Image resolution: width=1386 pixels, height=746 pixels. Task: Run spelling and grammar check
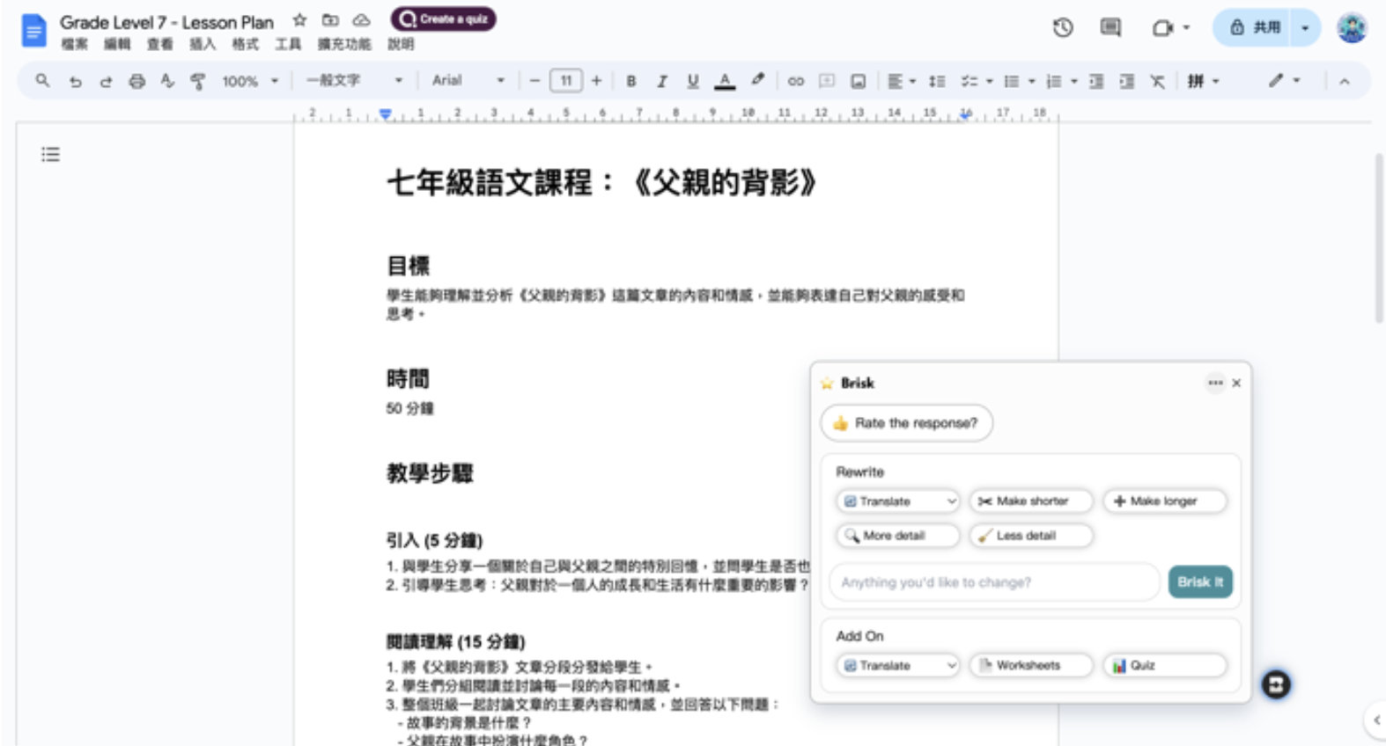click(167, 81)
